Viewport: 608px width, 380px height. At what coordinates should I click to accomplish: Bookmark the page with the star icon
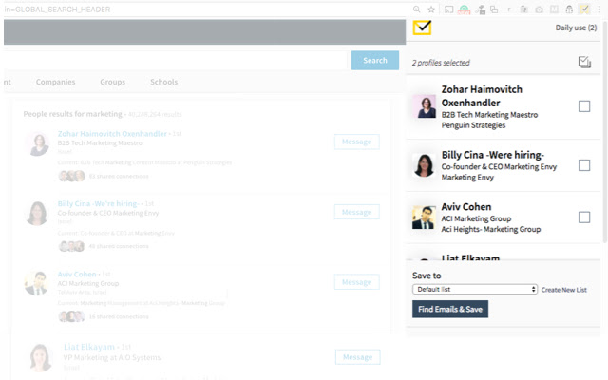[431, 9]
